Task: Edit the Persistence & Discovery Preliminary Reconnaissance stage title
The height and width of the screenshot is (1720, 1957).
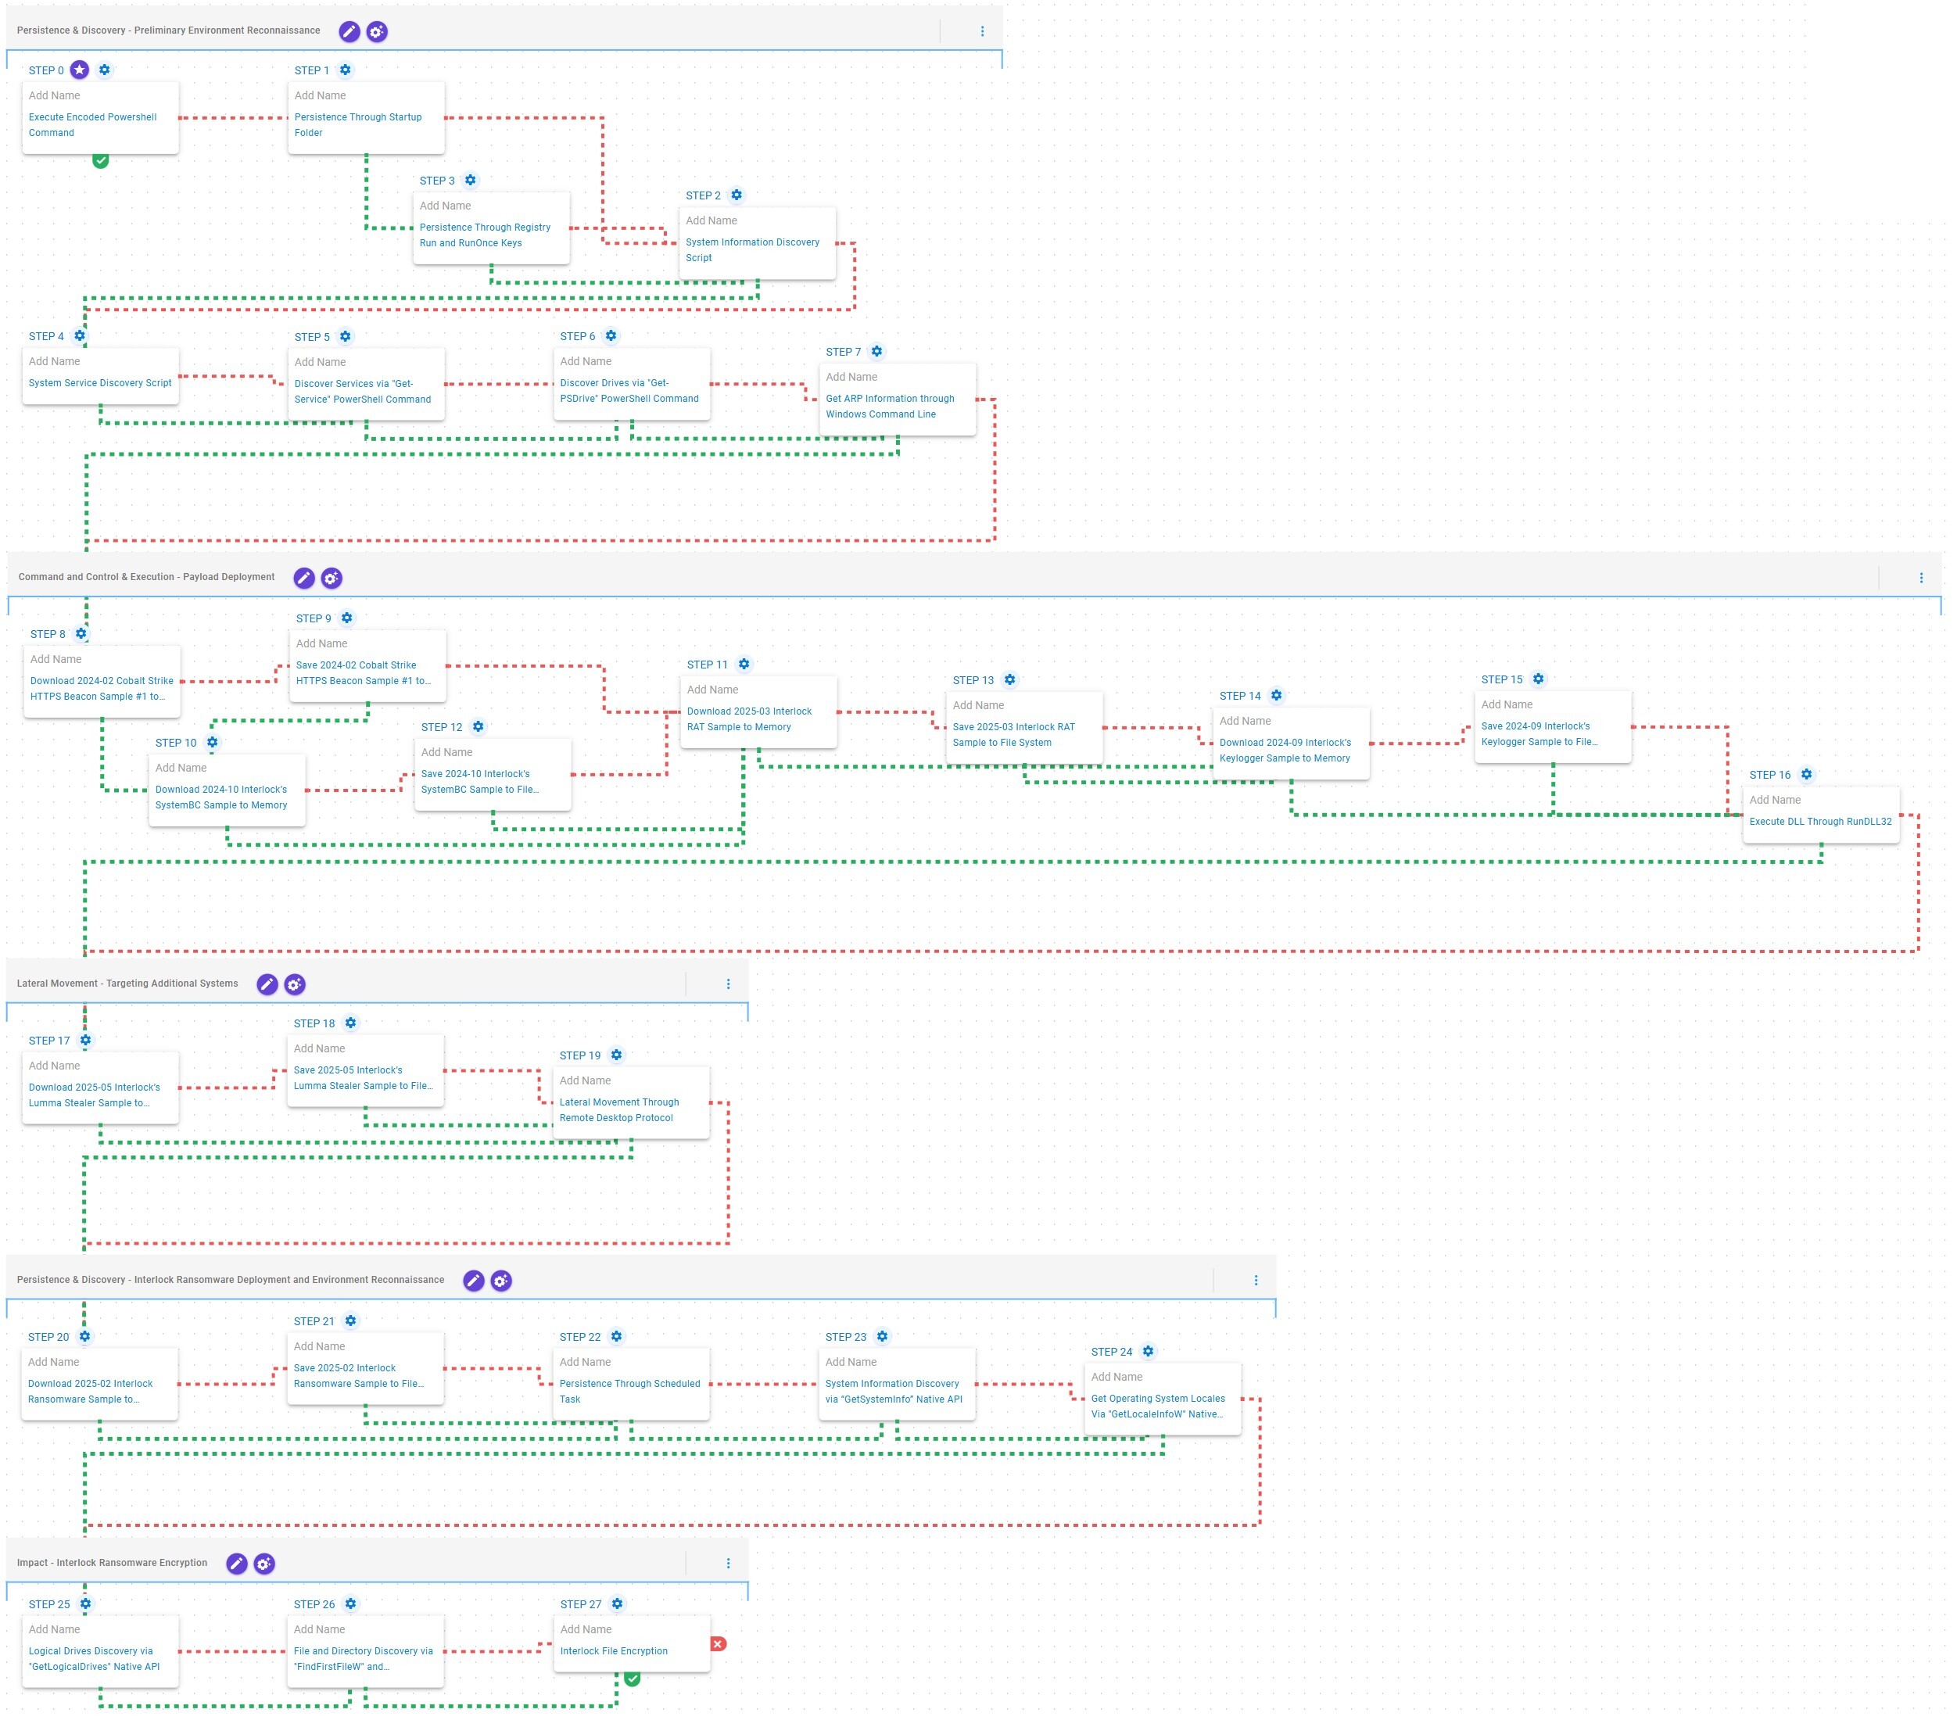Action: (x=349, y=31)
